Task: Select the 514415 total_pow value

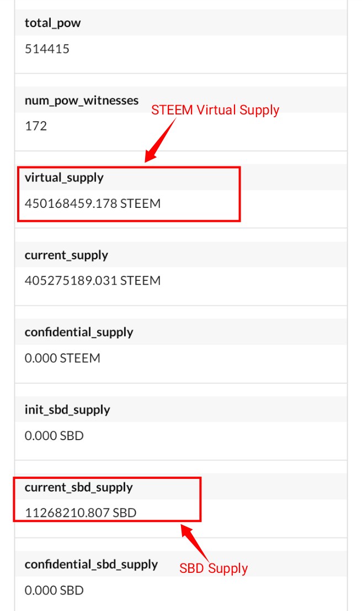Action: [x=47, y=49]
